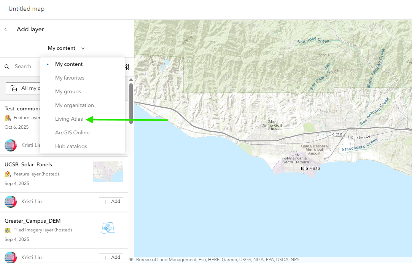Pick My favorites from the menu
412x263 pixels.
pyautogui.click(x=70, y=78)
